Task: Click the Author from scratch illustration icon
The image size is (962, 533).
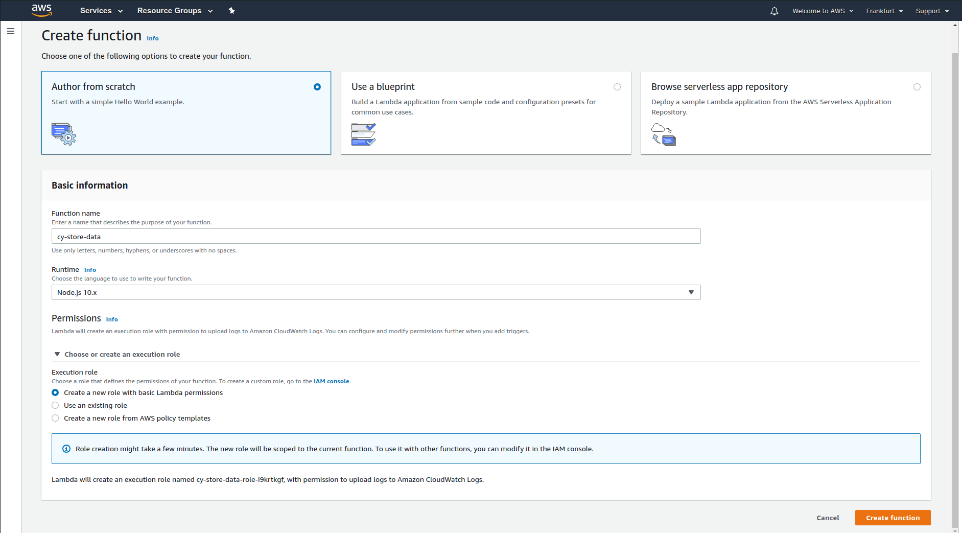Action: (63, 134)
